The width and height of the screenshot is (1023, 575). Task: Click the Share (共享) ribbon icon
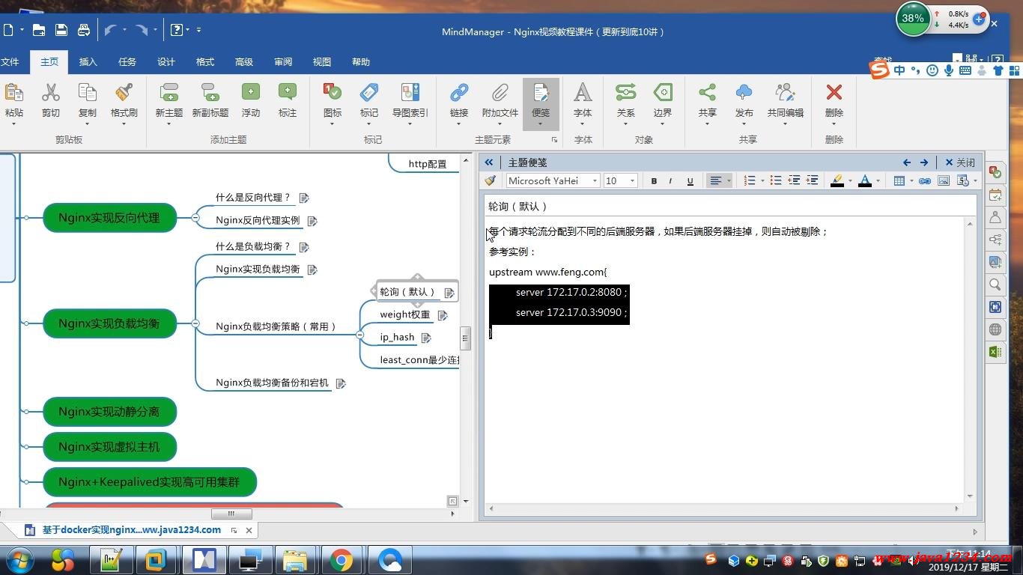[707, 93]
